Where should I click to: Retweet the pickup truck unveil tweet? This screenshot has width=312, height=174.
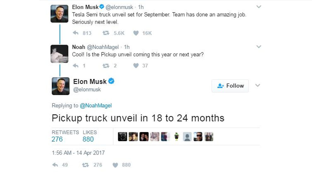pos(85,165)
